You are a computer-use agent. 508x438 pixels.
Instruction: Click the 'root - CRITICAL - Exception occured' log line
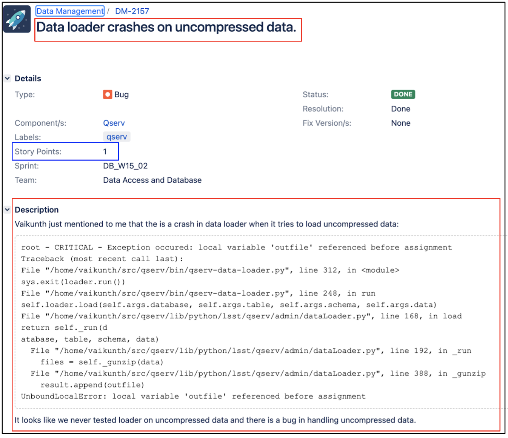(x=236, y=247)
